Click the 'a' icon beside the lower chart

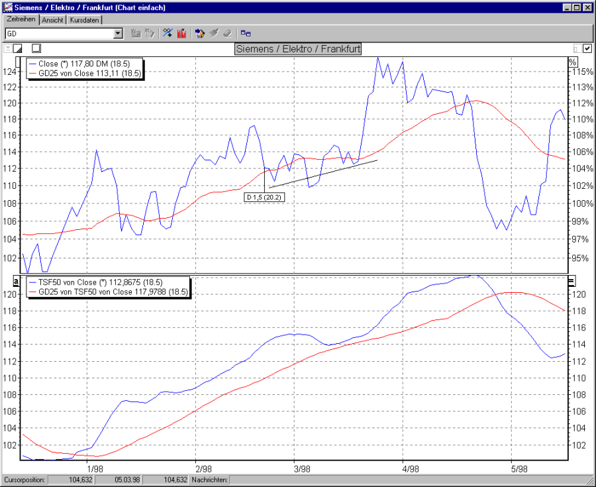point(16,281)
